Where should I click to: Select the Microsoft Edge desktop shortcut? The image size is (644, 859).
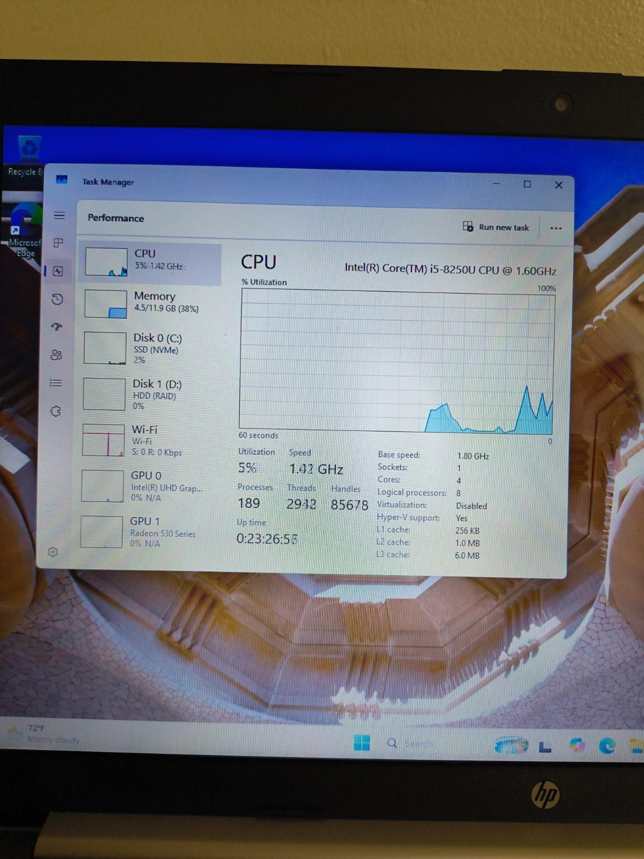[24, 231]
